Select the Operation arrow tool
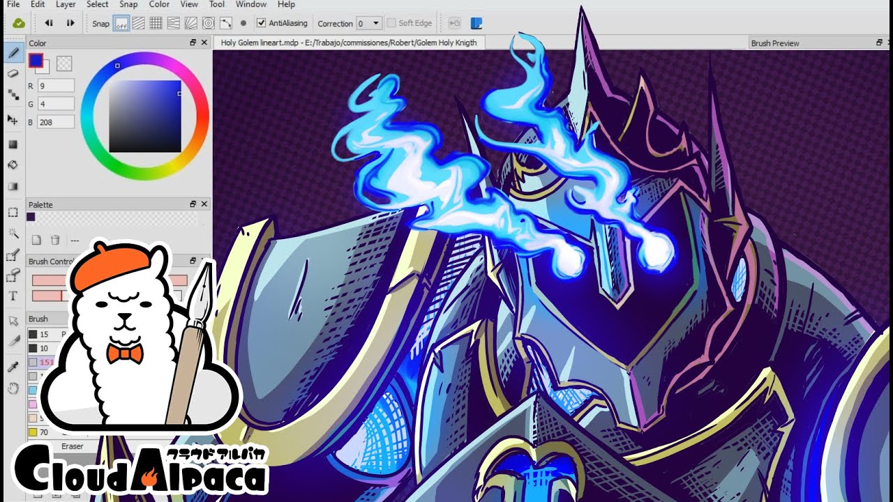Viewport: 893px width, 502px height. (x=13, y=321)
